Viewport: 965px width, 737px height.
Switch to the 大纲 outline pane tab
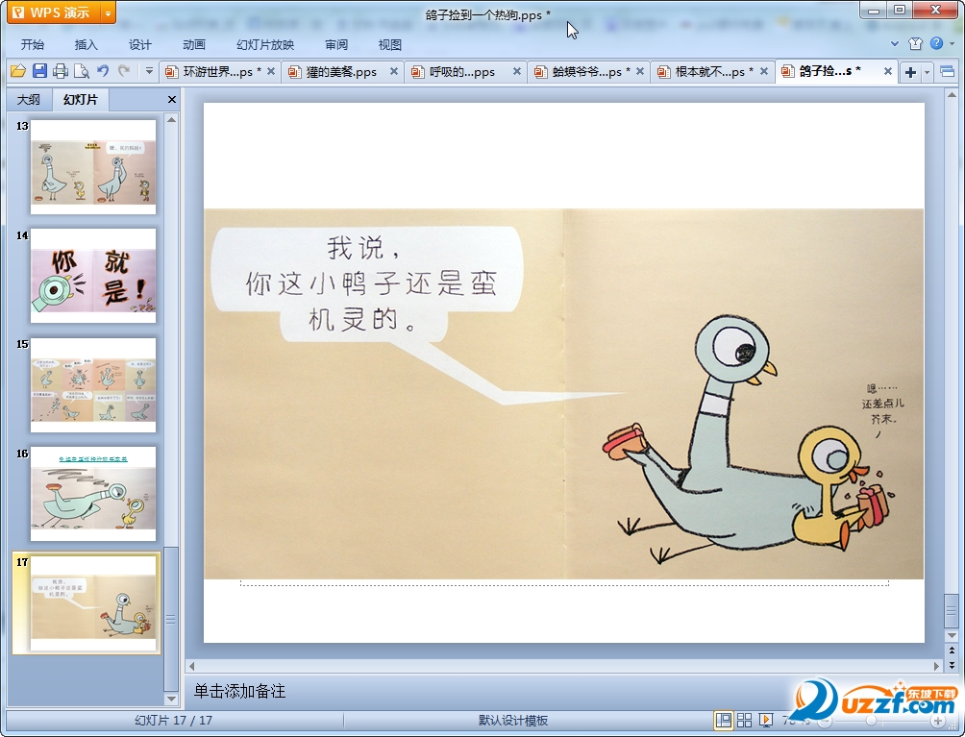(x=28, y=100)
